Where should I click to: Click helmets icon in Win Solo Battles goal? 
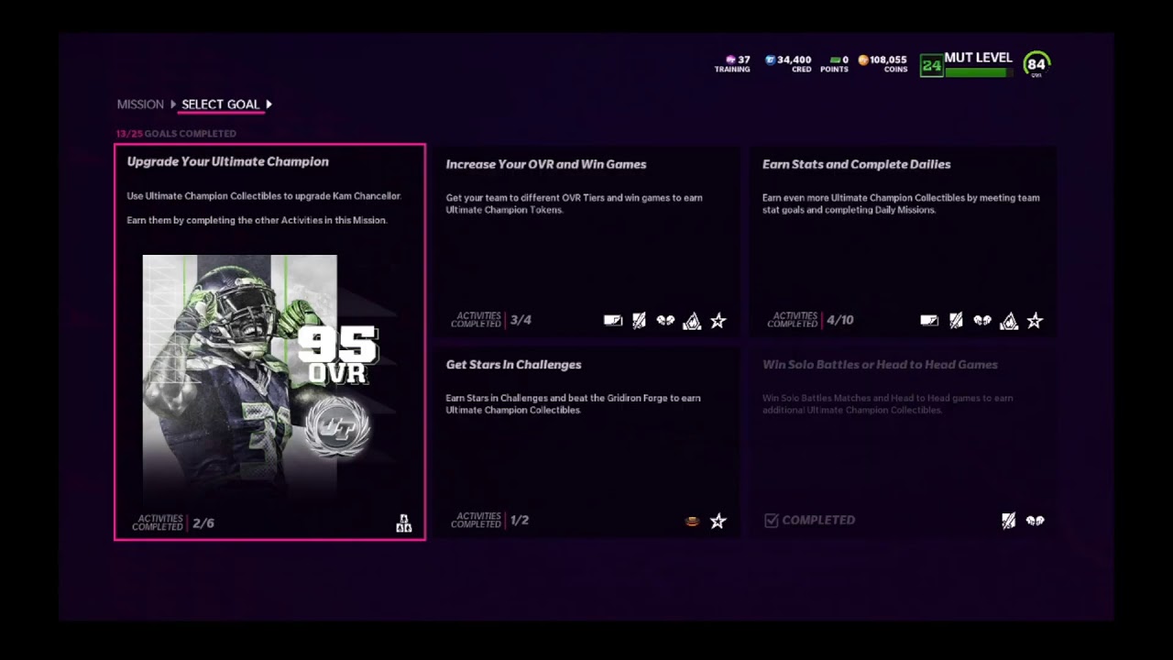click(1036, 521)
